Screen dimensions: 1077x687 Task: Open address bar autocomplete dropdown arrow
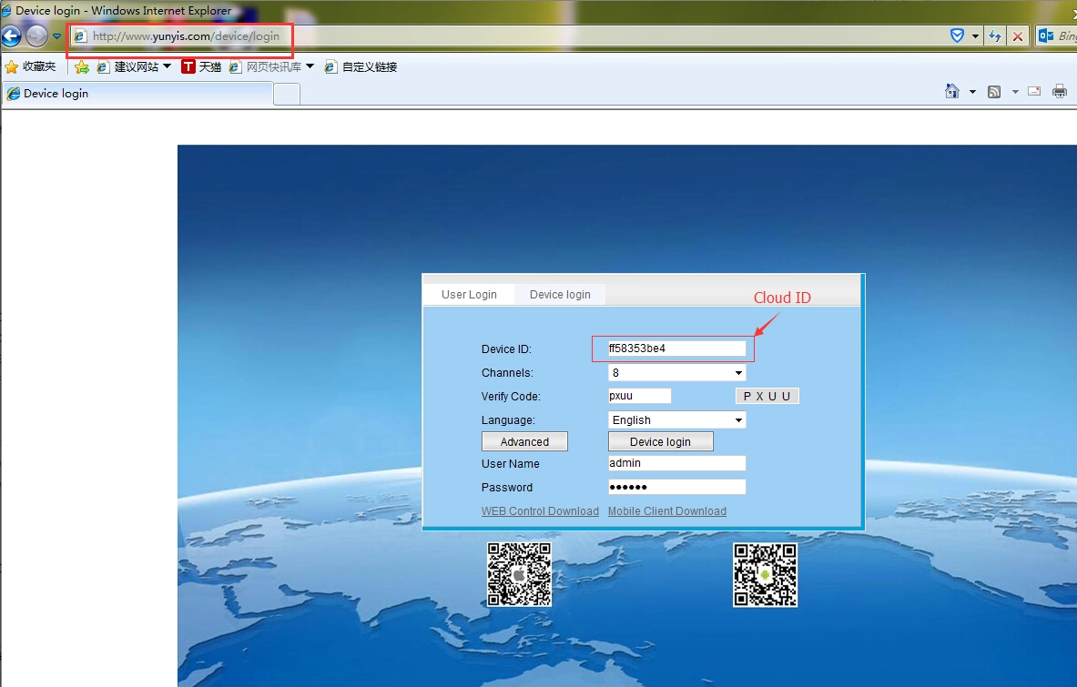[x=975, y=36]
